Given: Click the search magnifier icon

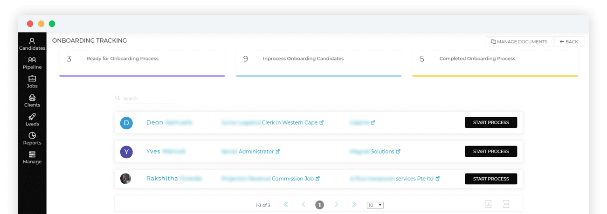Looking at the screenshot, I should [x=117, y=98].
